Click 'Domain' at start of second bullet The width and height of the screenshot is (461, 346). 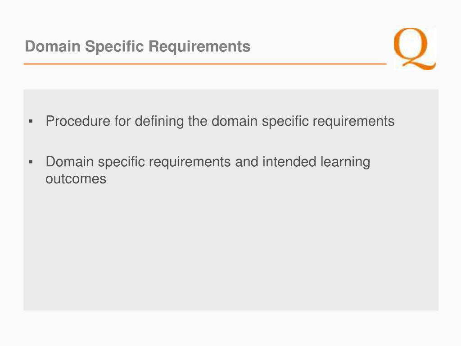pos(70,162)
